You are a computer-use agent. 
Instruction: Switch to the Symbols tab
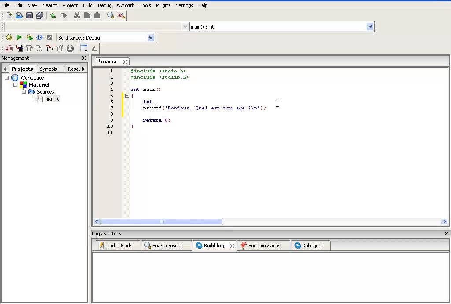coord(48,69)
